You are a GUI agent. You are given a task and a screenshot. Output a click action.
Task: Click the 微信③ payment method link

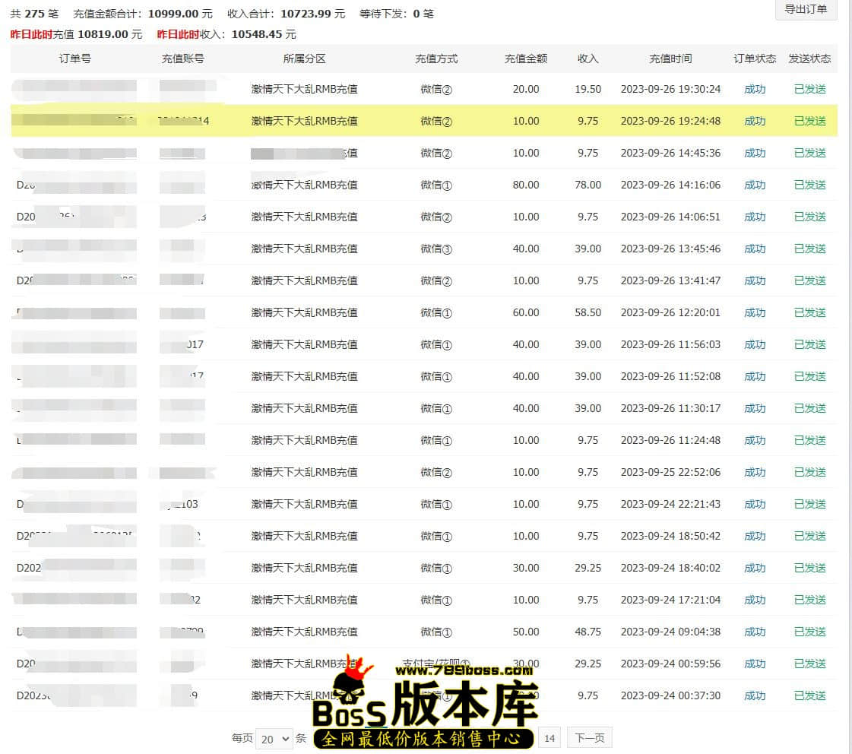(436, 249)
